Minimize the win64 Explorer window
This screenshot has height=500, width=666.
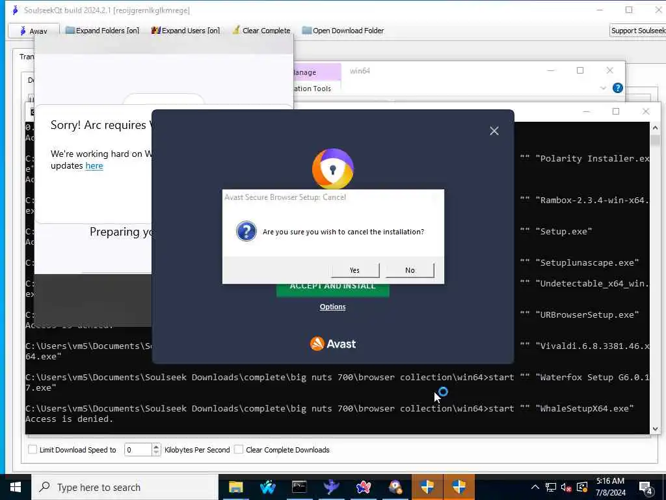[550, 70]
